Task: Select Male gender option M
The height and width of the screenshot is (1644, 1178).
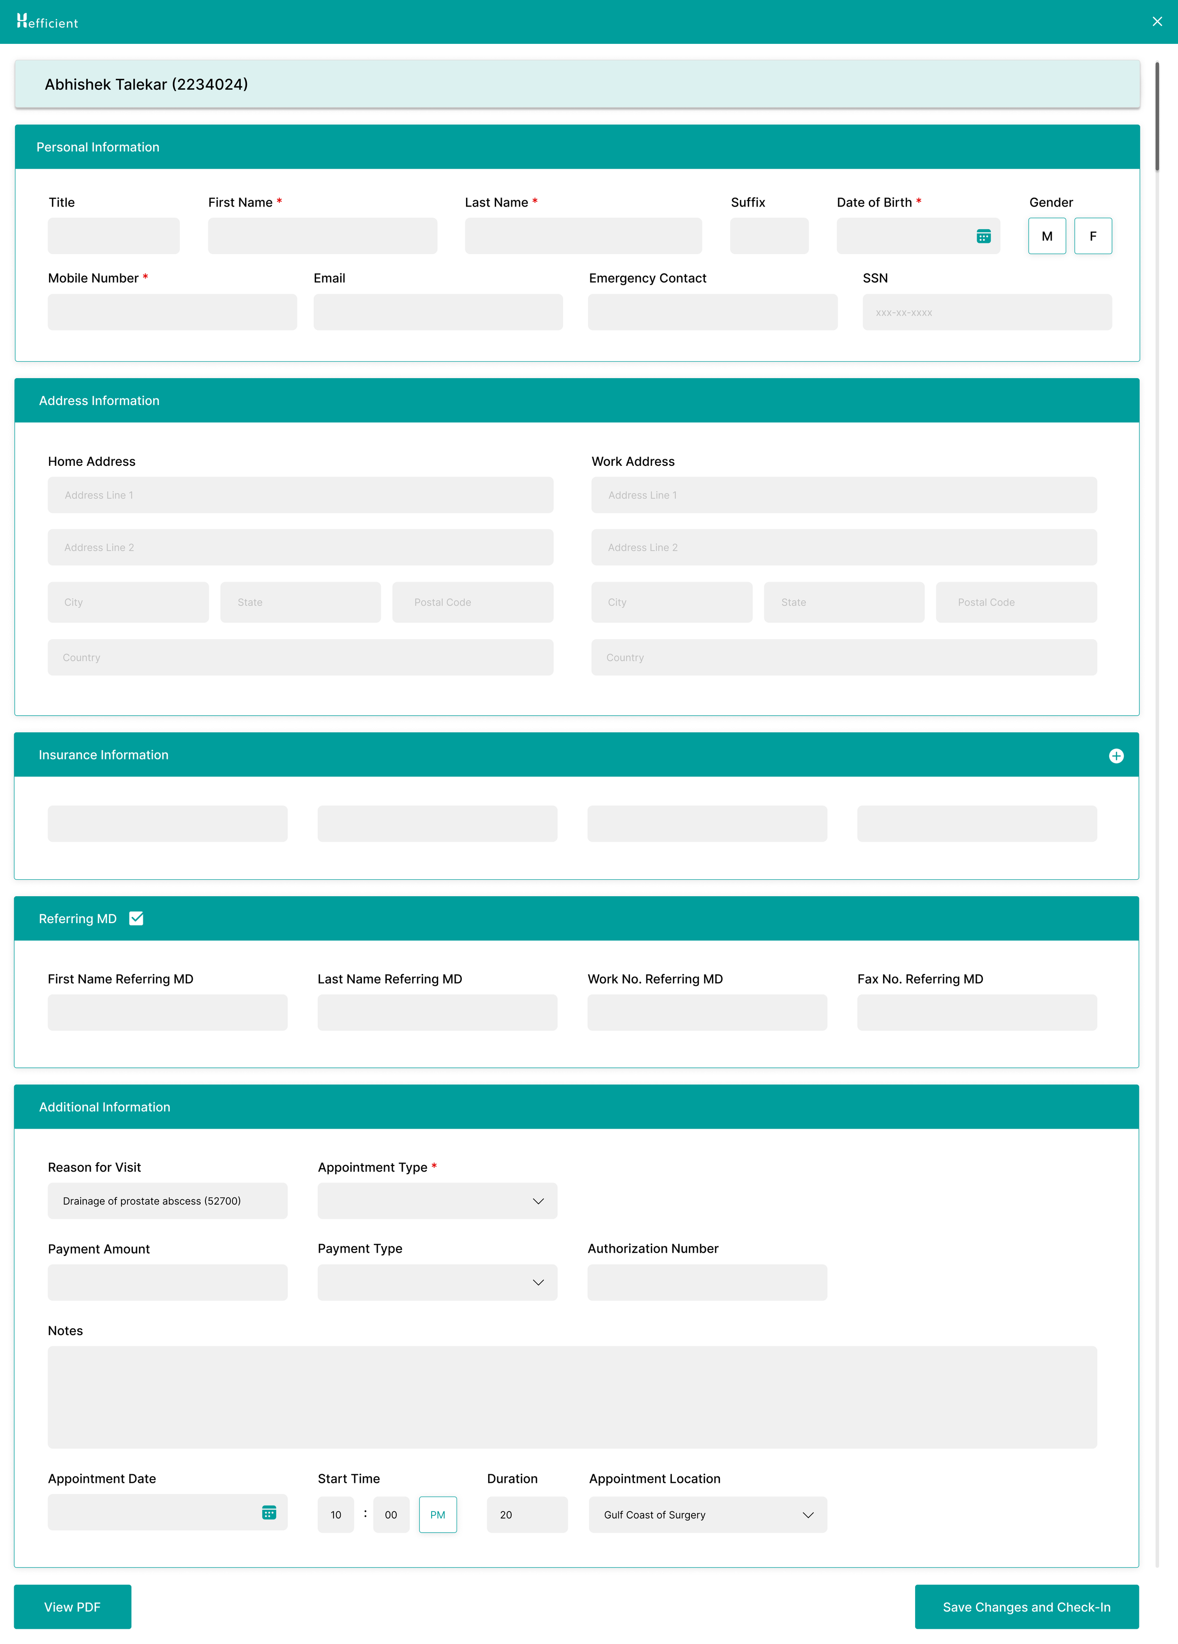Action: pyautogui.click(x=1046, y=236)
